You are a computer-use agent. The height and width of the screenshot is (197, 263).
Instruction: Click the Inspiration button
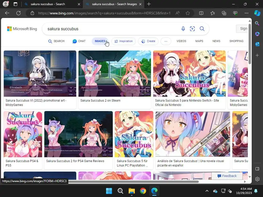tap(124, 41)
